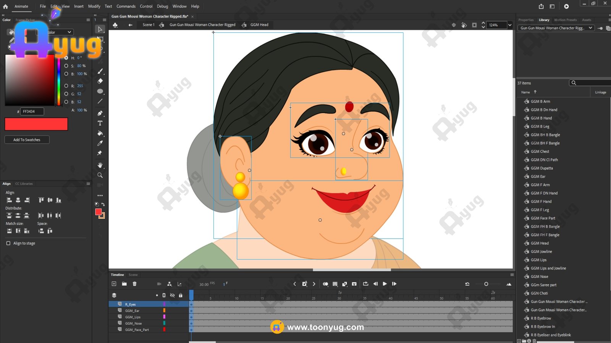Expand the library document dropdown
The width and height of the screenshot is (611, 343).
coord(590,28)
